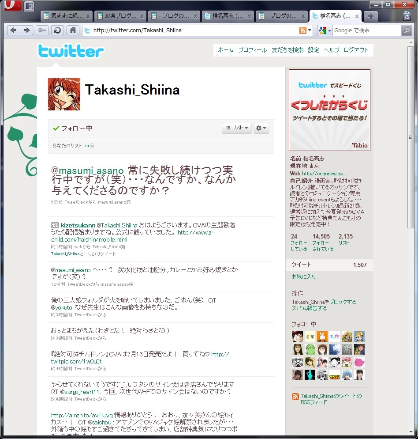The image size is (418, 439).
Task: Switch to the 気ままに絶 tab
Action: [x=66, y=16]
